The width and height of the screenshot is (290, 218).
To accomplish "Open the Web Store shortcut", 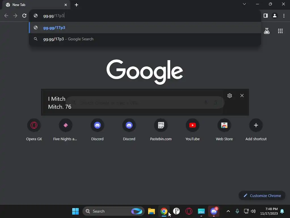I will (x=224, y=130).
